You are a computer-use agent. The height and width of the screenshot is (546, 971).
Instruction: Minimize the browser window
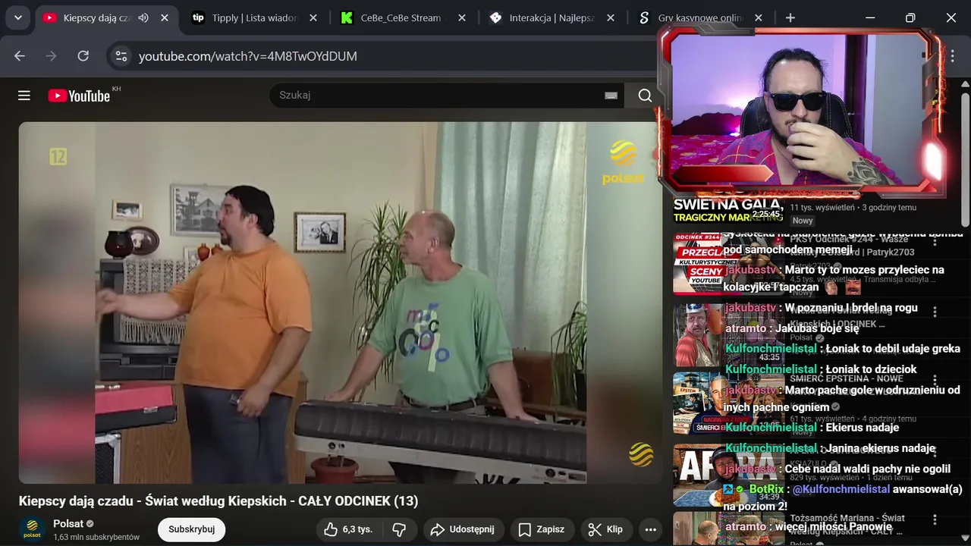(x=870, y=17)
